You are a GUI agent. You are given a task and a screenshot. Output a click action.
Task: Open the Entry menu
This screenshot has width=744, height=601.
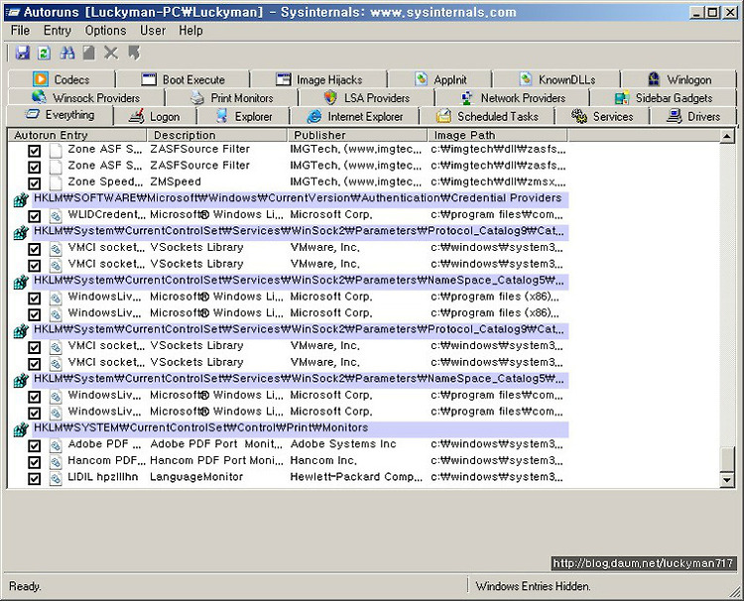coord(57,31)
